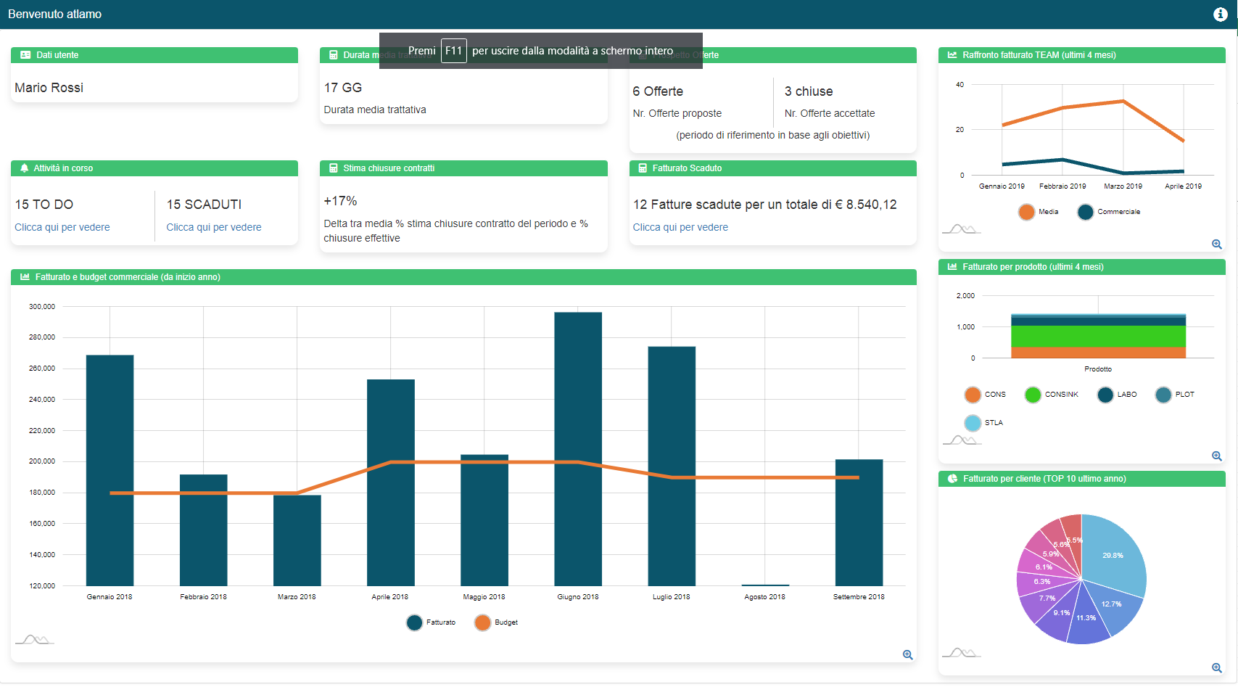The image size is (1238, 687).
Task: Click the chart icon in Fatturato e budget commerciale
Action: [25, 277]
